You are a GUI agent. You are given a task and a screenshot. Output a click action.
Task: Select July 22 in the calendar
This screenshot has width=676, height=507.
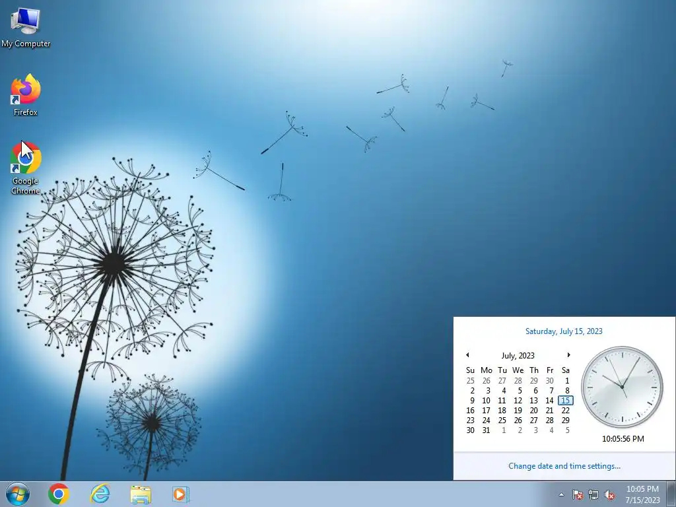pyautogui.click(x=566, y=411)
